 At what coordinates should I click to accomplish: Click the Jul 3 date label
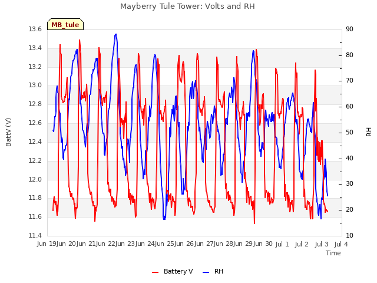(322, 244)
